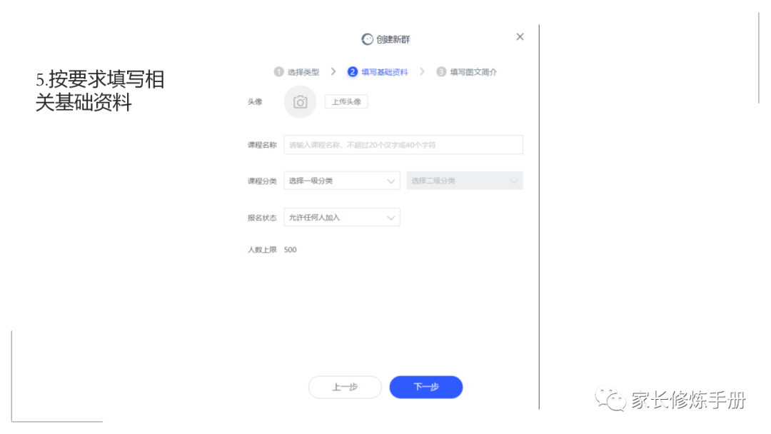Expand the 报名状态 dropdown arrow

(391, 218)
